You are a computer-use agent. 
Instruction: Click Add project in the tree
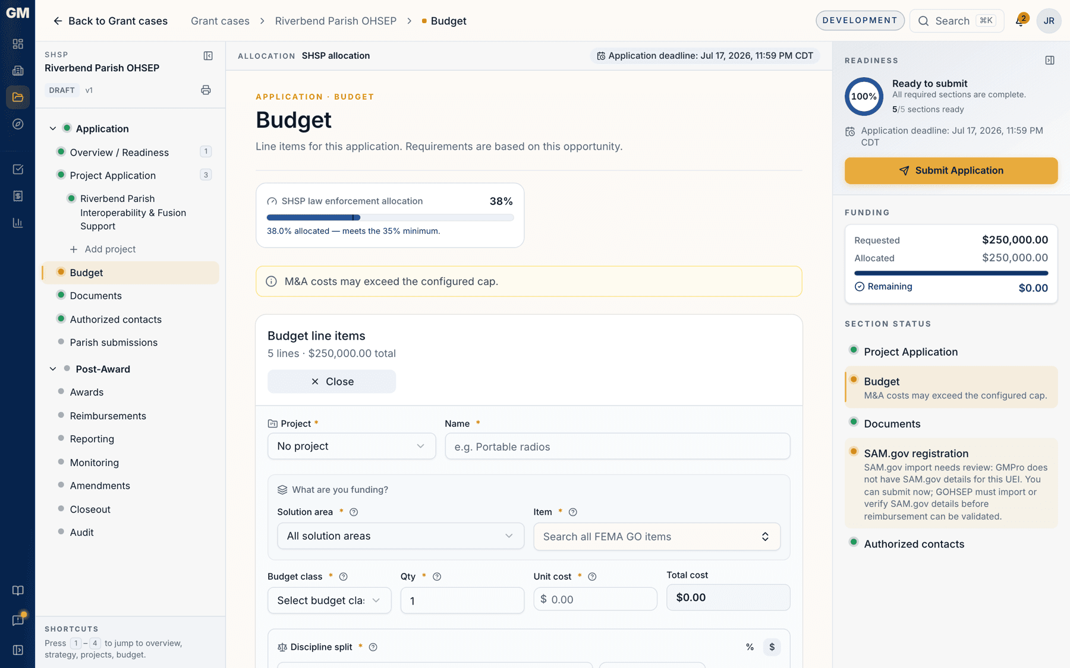(103, 249)
